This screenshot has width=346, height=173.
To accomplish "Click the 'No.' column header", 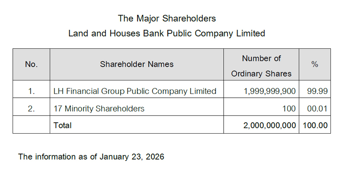I will point(31,64).
